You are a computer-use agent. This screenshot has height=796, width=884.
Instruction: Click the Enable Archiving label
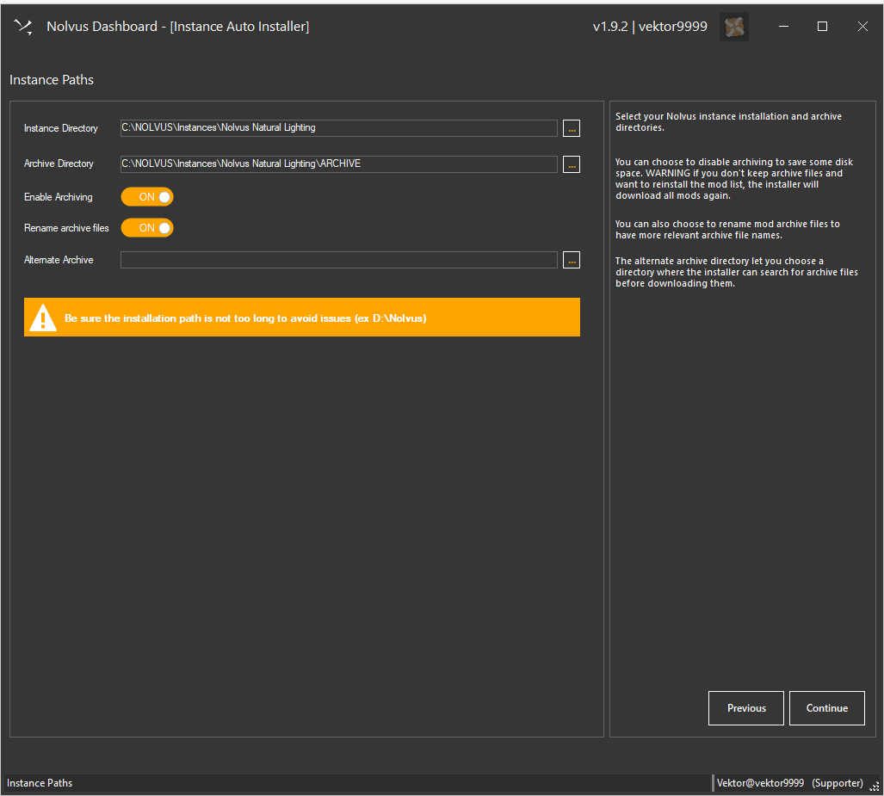(58, 197)
